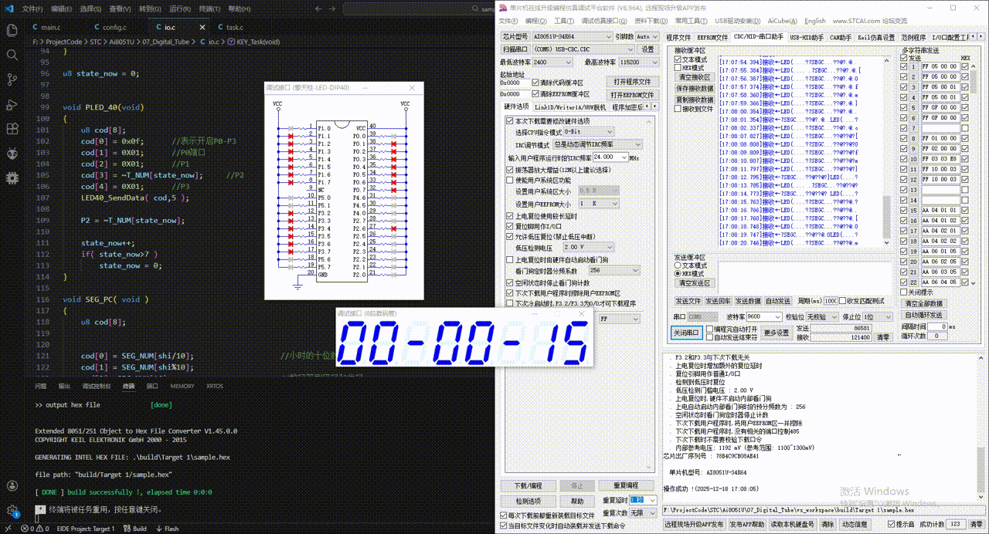Select the Run and Debug icon

tap(12, 105)
